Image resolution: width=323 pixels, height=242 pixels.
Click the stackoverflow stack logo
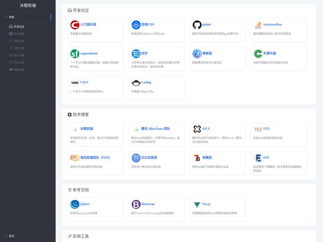tap(258, 25)
